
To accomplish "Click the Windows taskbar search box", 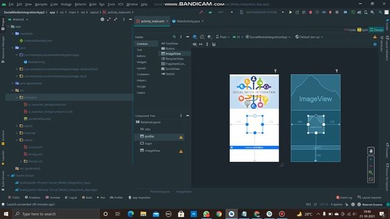I will point(56,214).
